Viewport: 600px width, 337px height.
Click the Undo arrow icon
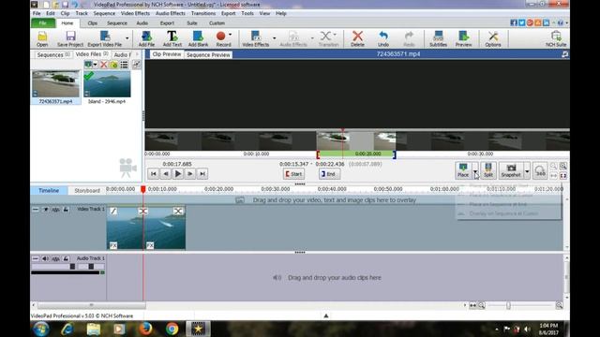[x=383, y=38]
